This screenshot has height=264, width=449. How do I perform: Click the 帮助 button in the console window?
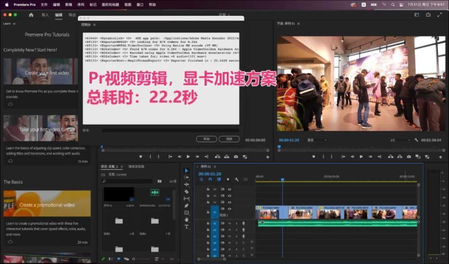[207, 139]
